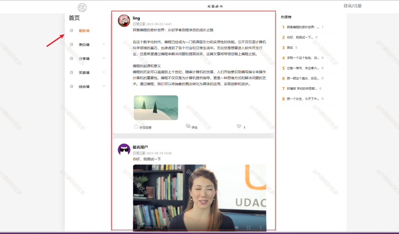Click the timestamp 2023-09-03 14:41
The height and width of the screenshot is (234, 399).
coord(159,24)
